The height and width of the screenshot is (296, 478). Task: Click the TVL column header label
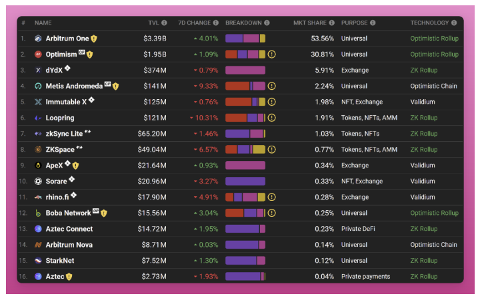[153, 23]
